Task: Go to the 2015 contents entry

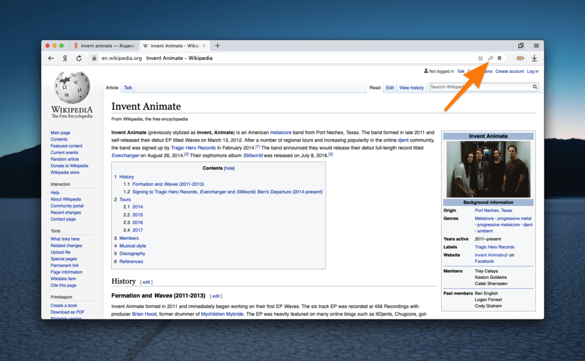Action: [138, 215]
